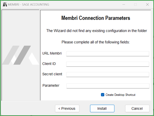Click the "Membri Connection Parameters" heading
The width and height of the screenshot is (154, 116).
[96, 18]
